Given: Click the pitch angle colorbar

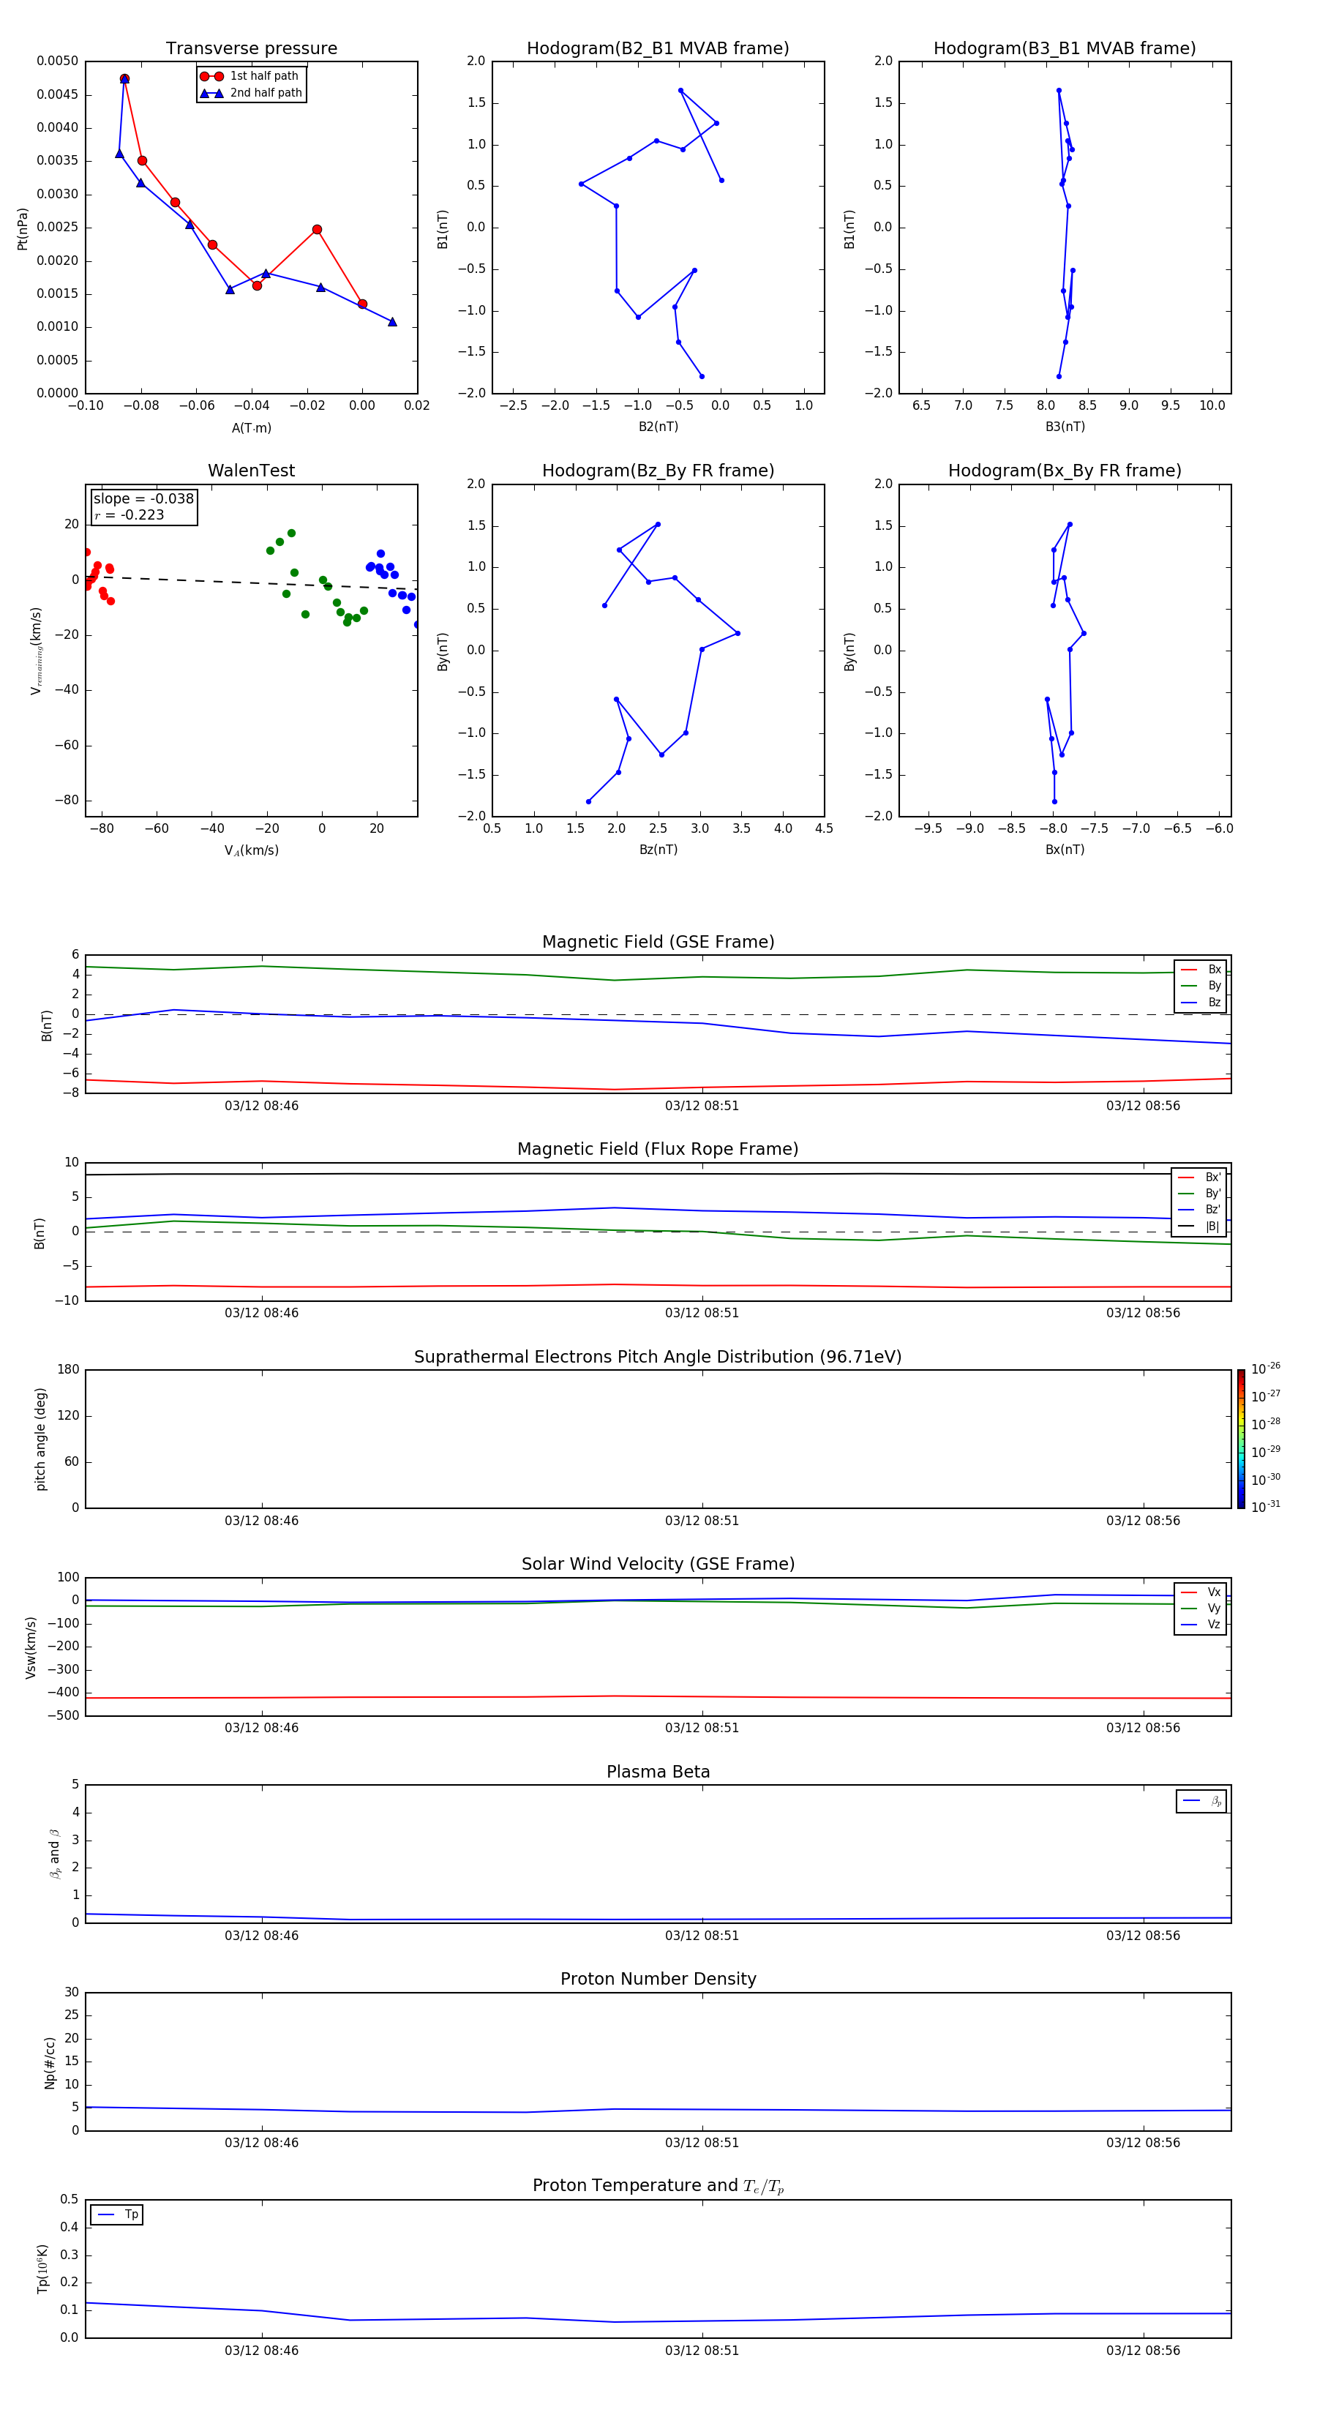Looking at the screenshot, I should tap(1241, 1439).
